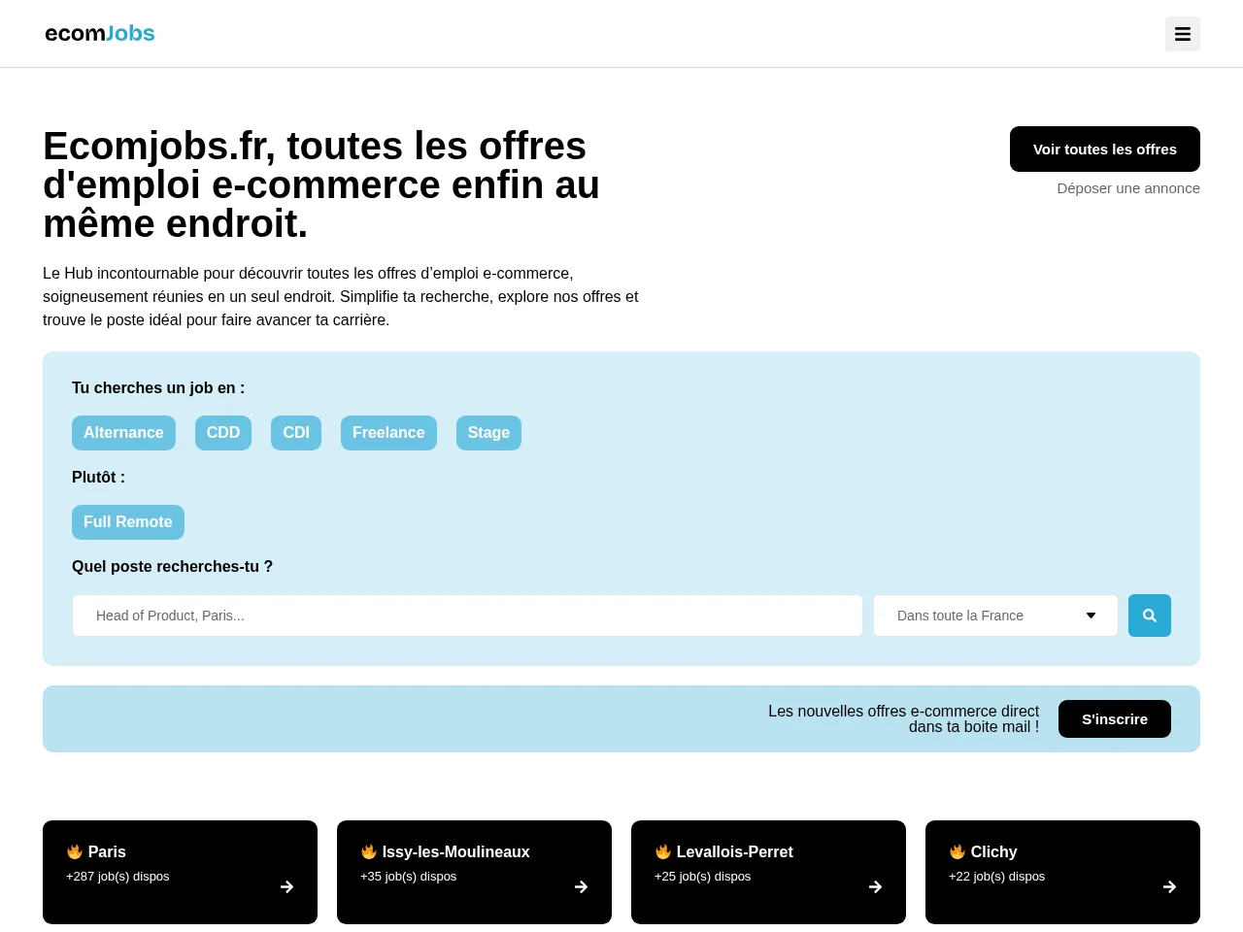Open the hamburger menu

[1182, 34]
